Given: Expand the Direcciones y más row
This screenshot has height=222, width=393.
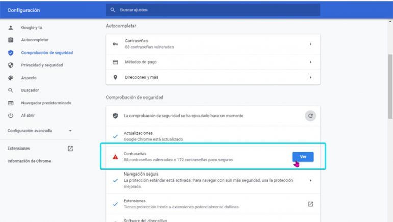Looking at the screenshot, I should pos(310,77).
